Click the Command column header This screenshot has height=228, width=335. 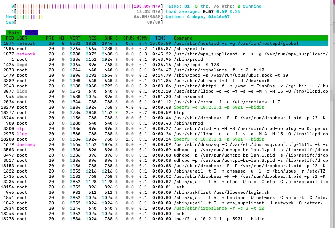(183, 38)
